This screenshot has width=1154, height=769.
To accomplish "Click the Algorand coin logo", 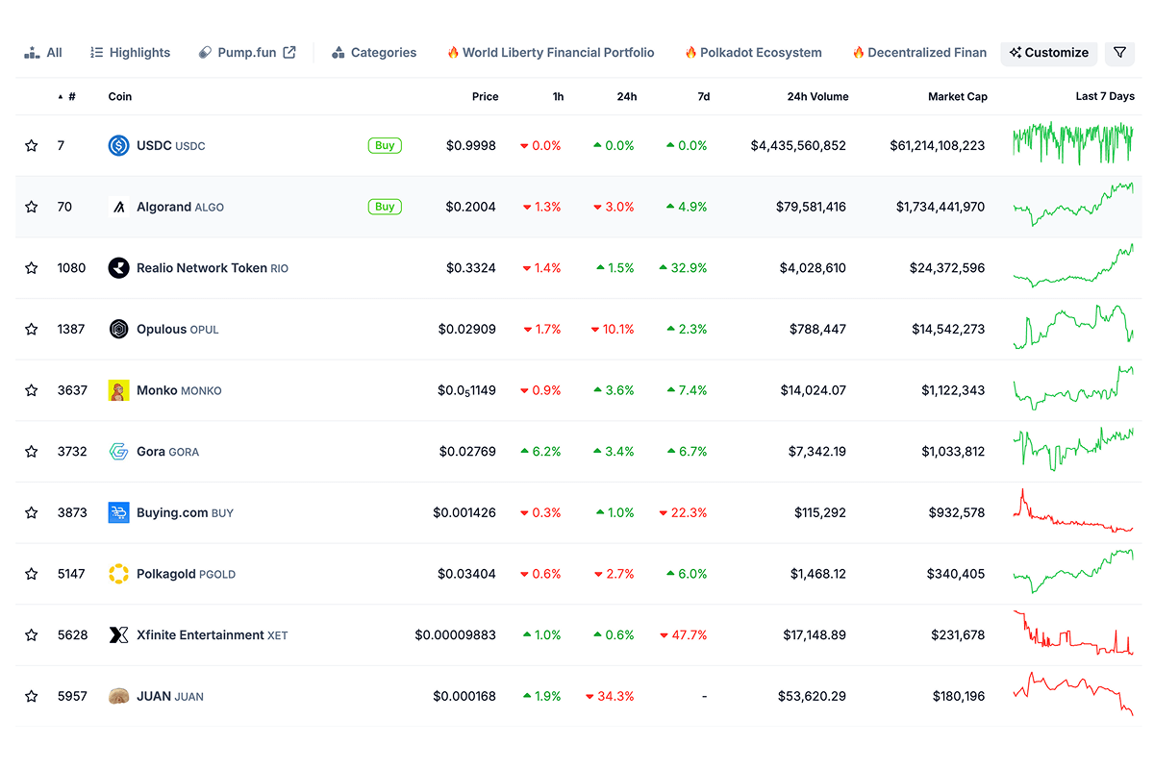I will pyautogui.click(x=118, y=207).
